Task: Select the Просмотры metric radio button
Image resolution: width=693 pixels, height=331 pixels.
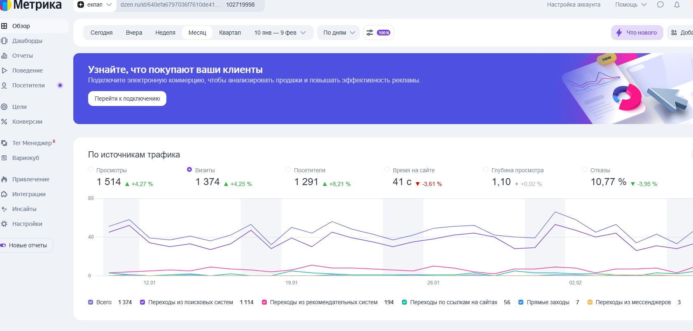Action: [91, 170]
